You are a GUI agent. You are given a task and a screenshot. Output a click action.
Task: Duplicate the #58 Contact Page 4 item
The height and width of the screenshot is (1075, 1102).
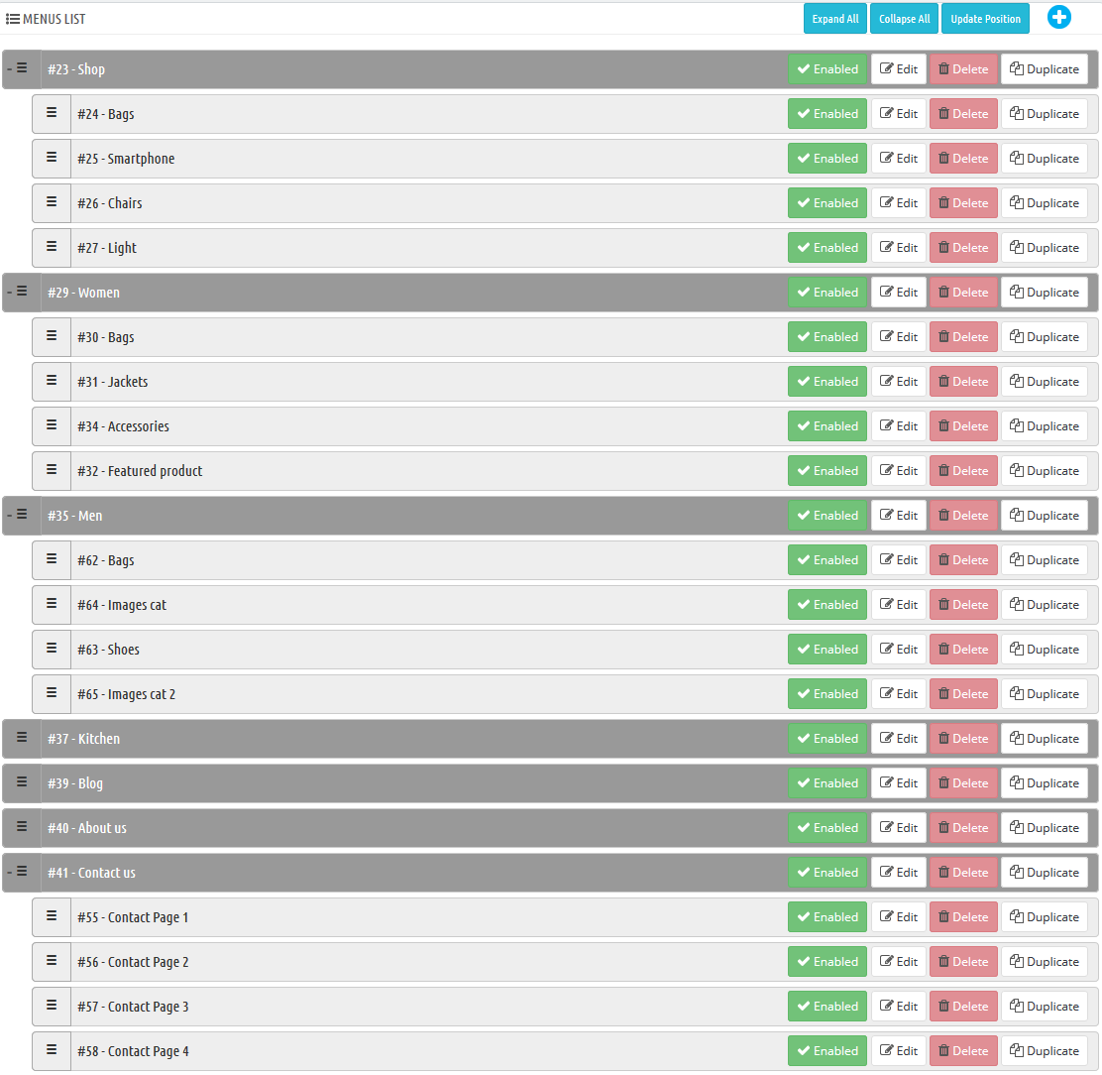tap(1044, 1051)
